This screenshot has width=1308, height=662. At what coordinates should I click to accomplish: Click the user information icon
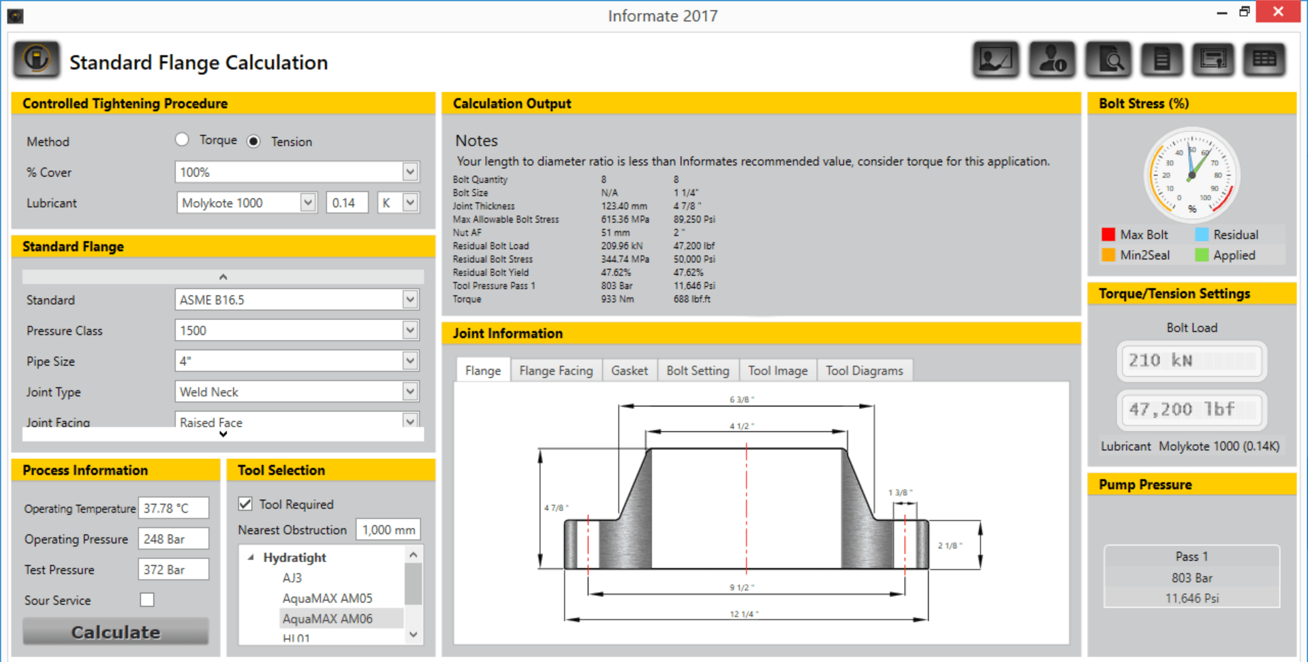pyautogui.click(x=1052, y=61)
